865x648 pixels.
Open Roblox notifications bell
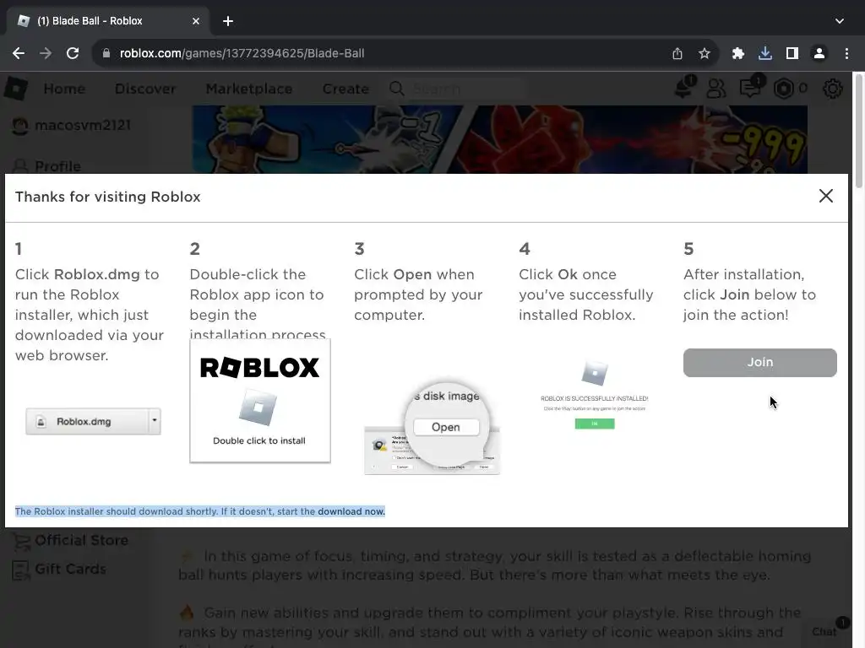click(x=684, y=88)
